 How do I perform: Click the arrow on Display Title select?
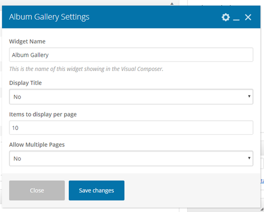249,96
